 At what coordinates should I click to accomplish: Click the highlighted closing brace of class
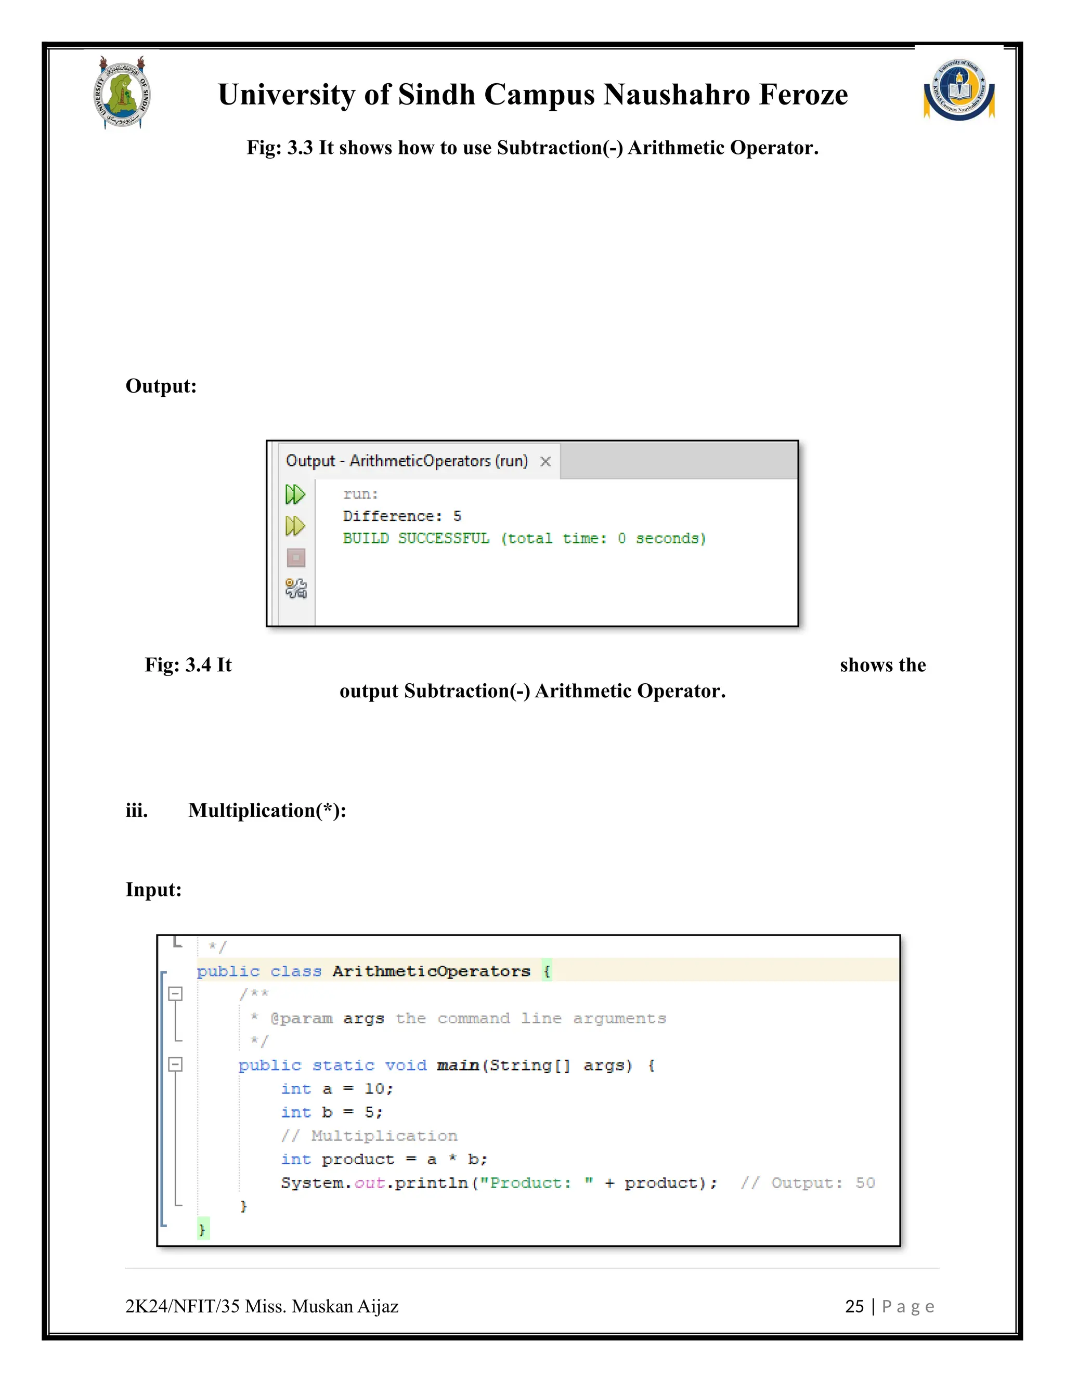point(202,1228)
